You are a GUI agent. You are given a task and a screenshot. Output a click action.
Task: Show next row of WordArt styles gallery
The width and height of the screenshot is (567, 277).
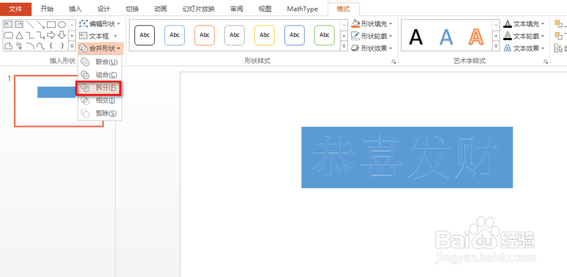[497, 36]
